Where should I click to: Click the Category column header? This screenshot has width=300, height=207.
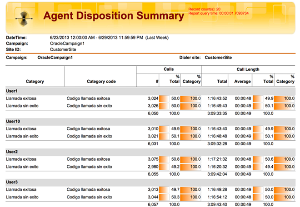(x=35, y=81)
